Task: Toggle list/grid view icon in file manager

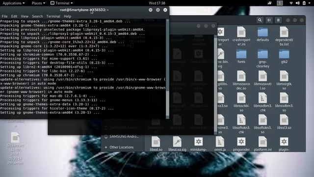Action: [x=269, y=20]
